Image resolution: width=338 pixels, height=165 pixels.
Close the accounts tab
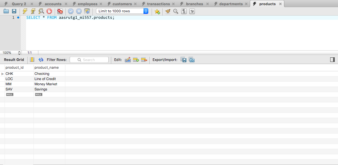[x=66, y=4]
